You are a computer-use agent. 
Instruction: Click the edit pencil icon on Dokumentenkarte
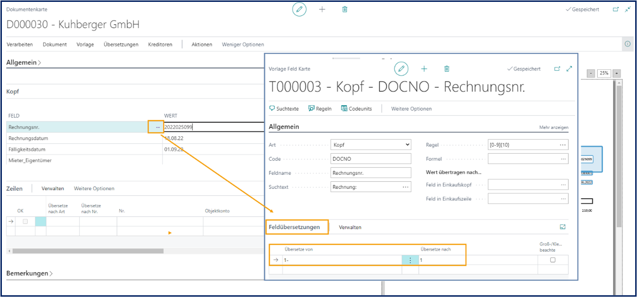pos(299,9)
